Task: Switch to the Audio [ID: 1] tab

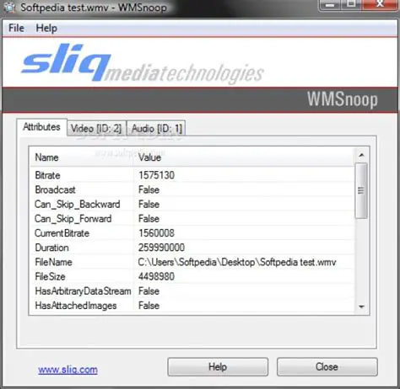Action: click(x=156, y=129)
